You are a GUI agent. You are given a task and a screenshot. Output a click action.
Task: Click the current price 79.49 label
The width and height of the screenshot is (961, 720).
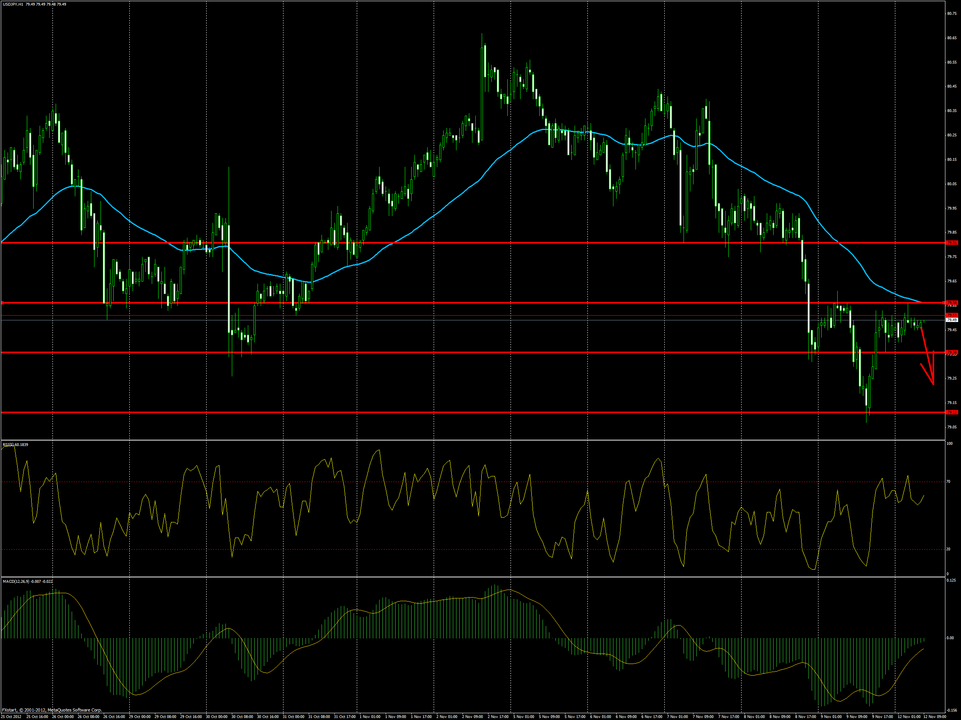click(x=951, y=320)
